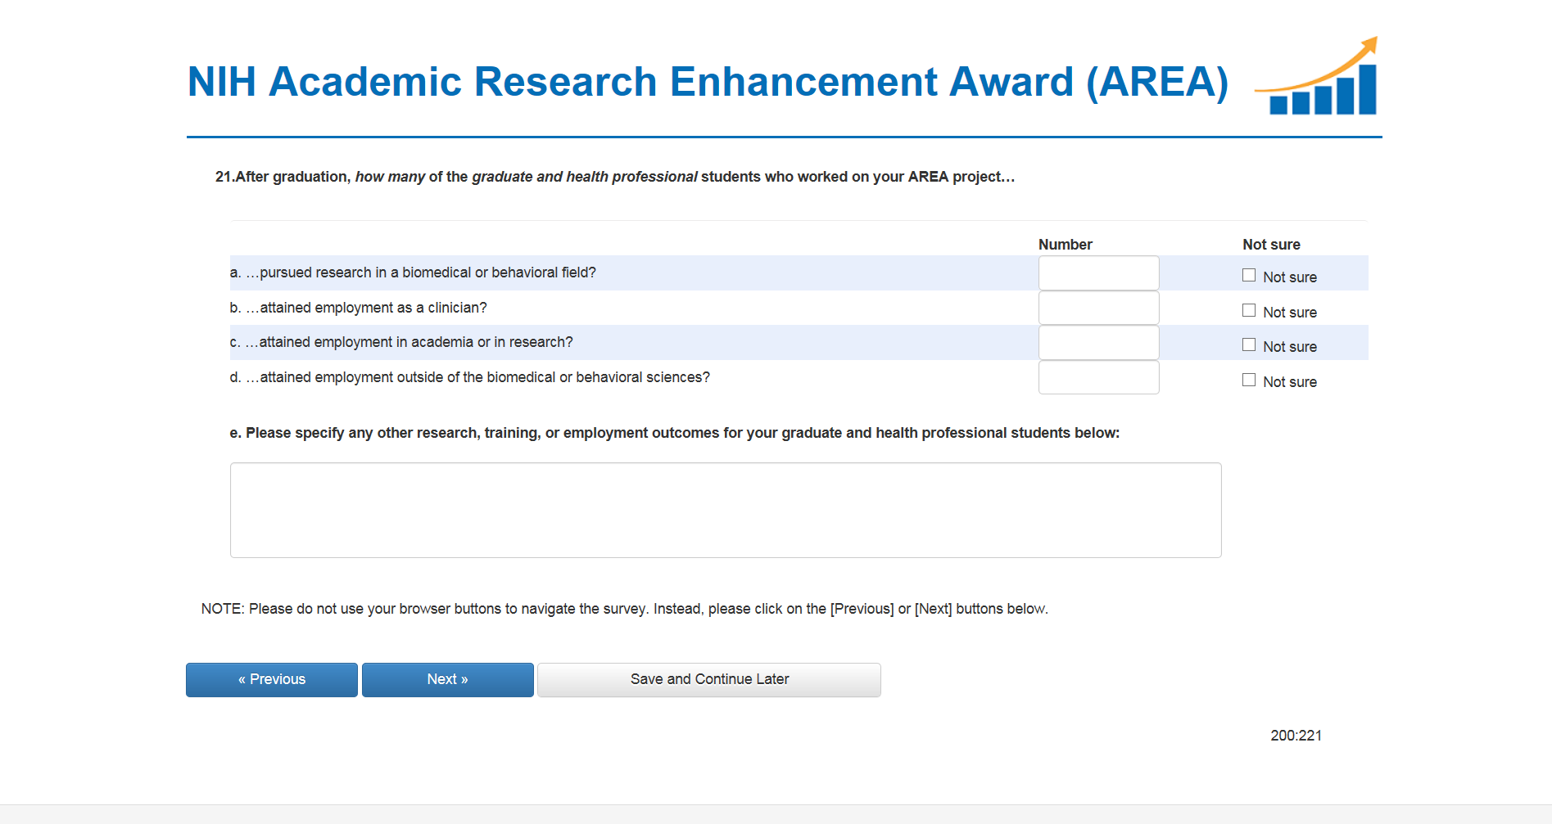Click the bar chart logo icon

coord(1317,78)
